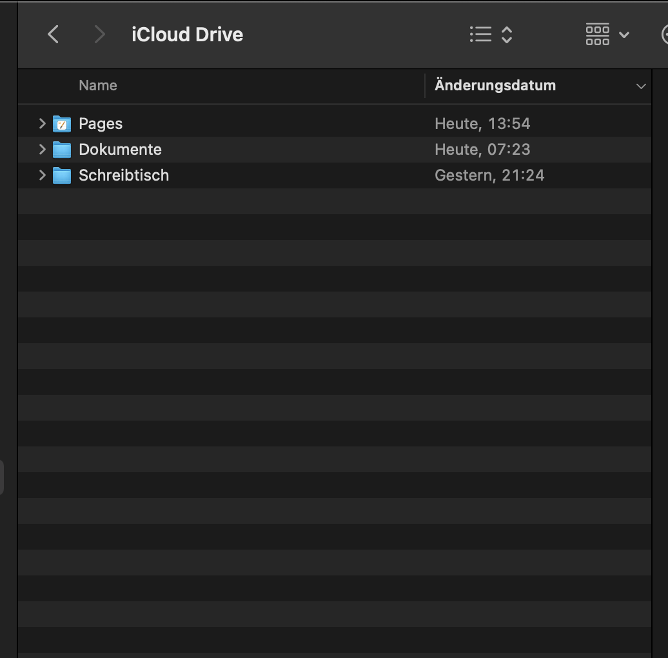This screenshot has height=658, width=668.
Task: Sort by the Name column header
Action: 98,85
